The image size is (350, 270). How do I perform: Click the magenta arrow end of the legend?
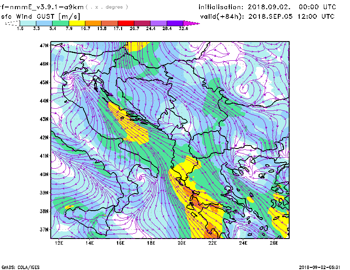(191, 23)
